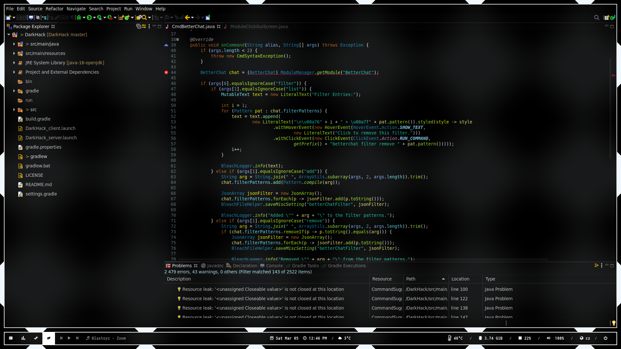Expand the src/main/java folder
Viewport: 621px width, 349px height.
[x=14, y=44]
